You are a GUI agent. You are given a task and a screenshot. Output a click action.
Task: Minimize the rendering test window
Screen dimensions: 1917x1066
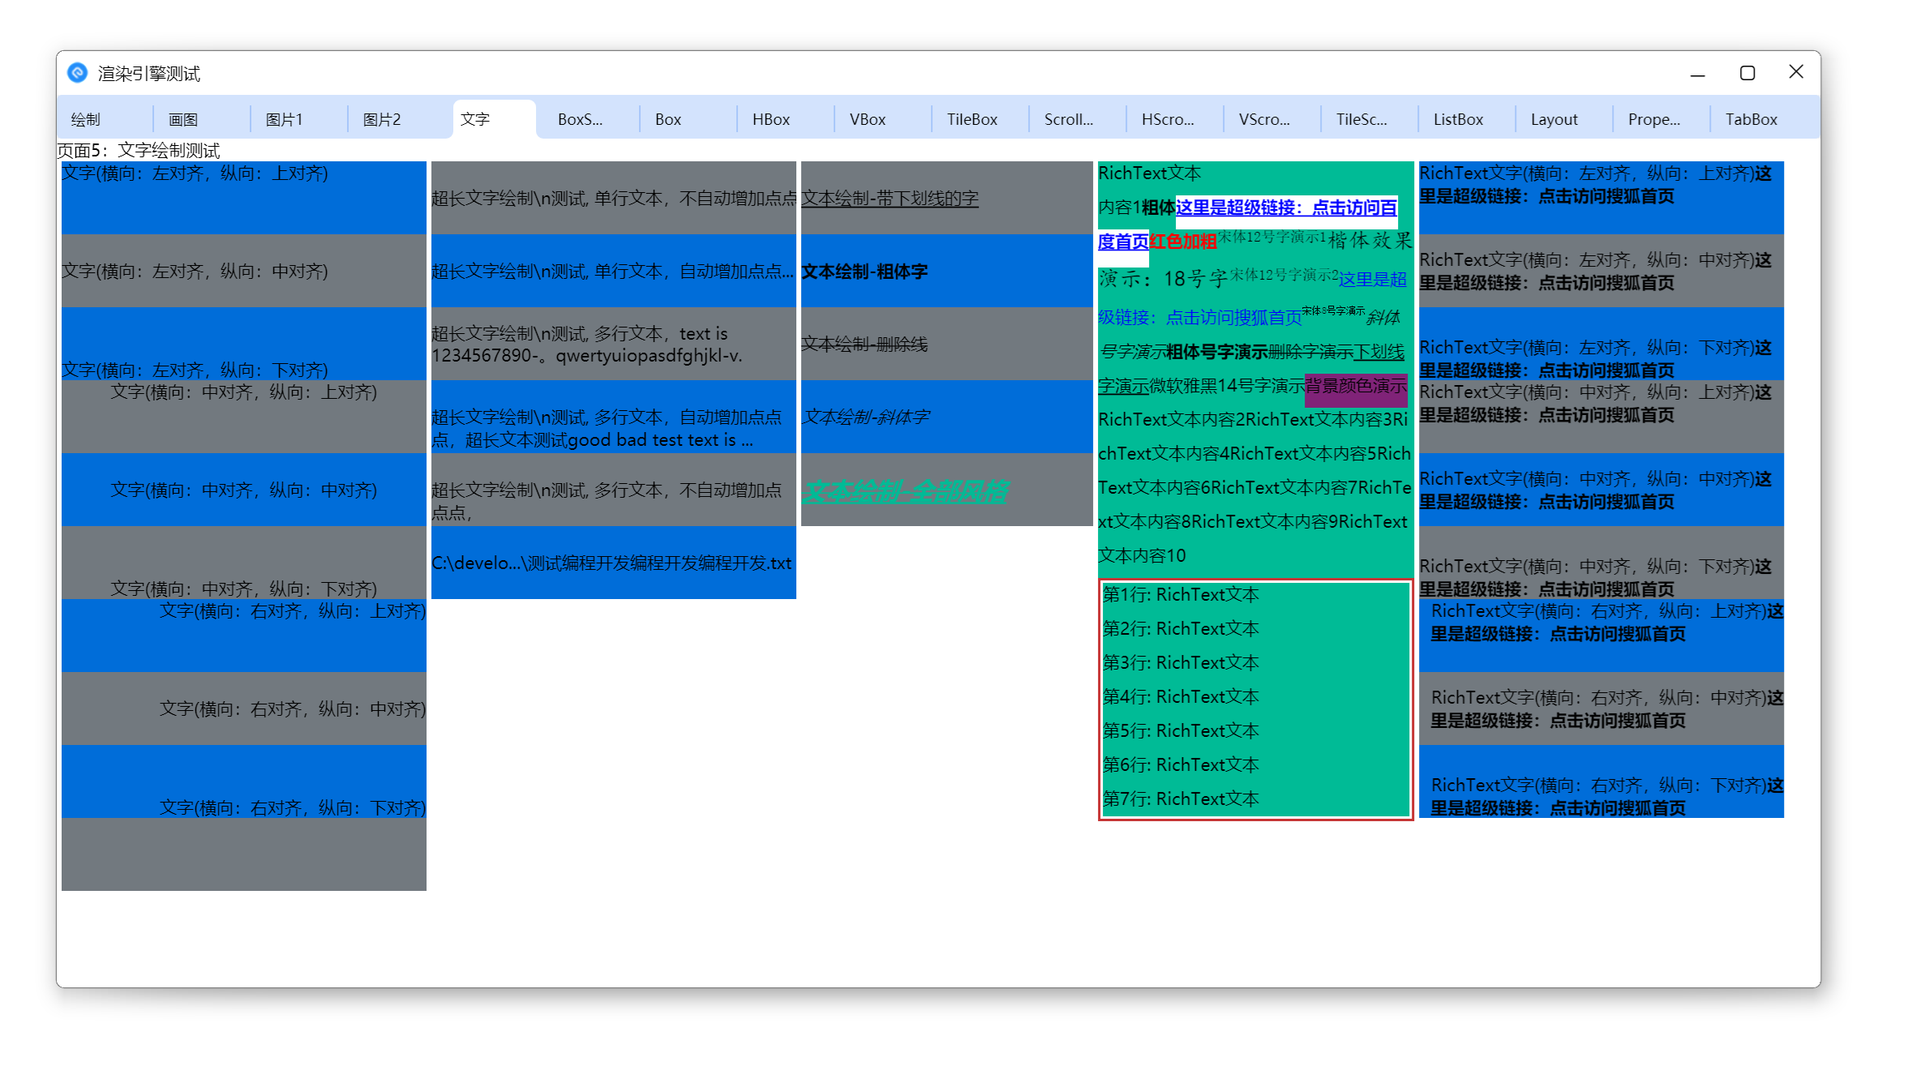(x=1697, y=73)
